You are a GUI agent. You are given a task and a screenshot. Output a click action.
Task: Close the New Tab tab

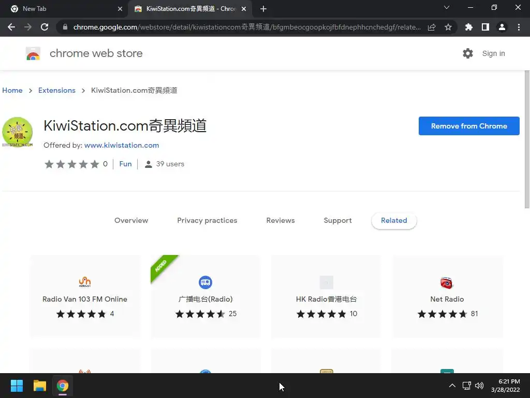120,9
